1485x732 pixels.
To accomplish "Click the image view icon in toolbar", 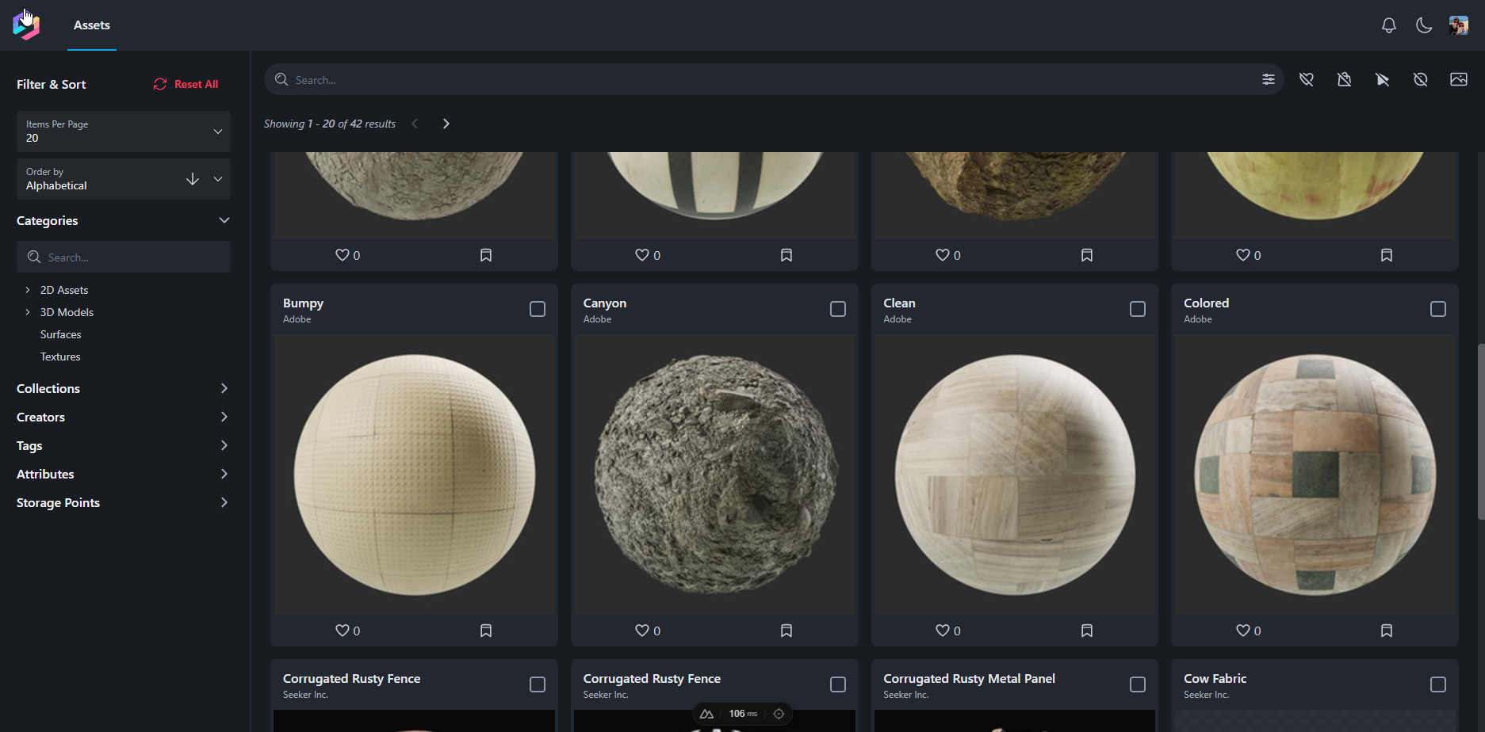I will pos(1458,79).
